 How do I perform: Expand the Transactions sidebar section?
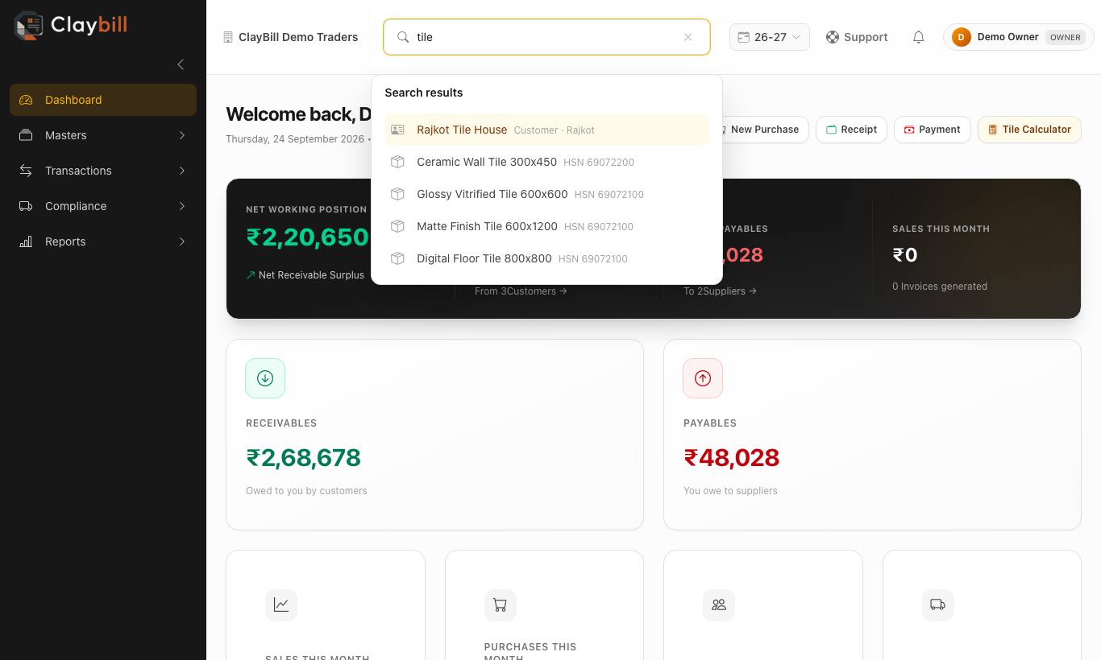tap(103, 171)
